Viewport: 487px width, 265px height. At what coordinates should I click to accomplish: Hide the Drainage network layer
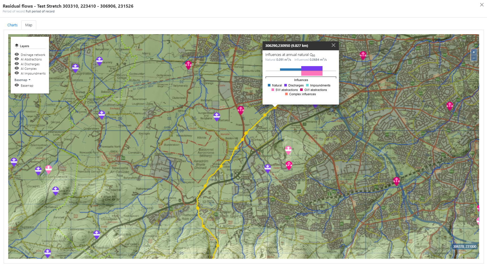point(17,55)
